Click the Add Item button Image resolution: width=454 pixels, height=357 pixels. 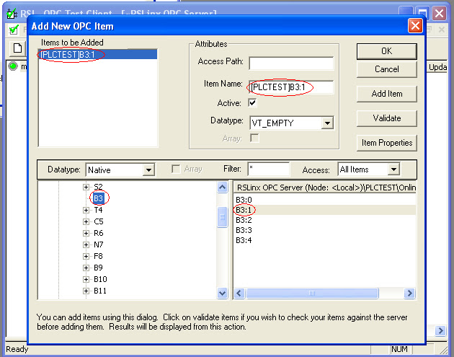click(386, 94)
